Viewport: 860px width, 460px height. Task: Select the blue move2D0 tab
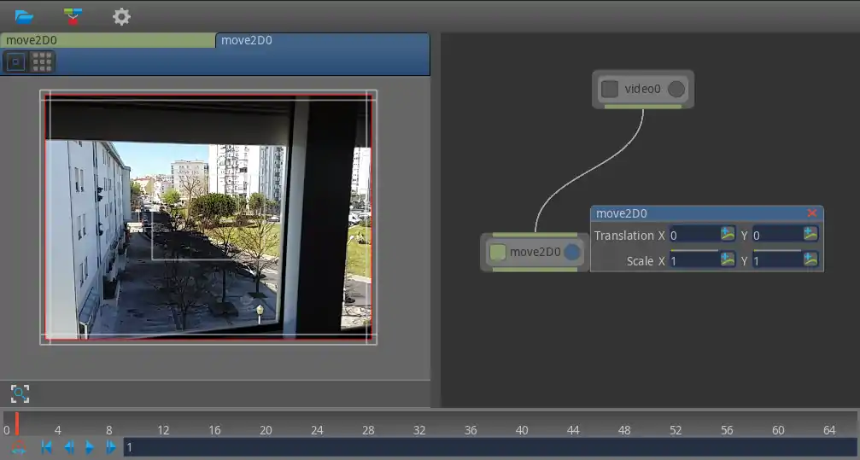point(322,40)
